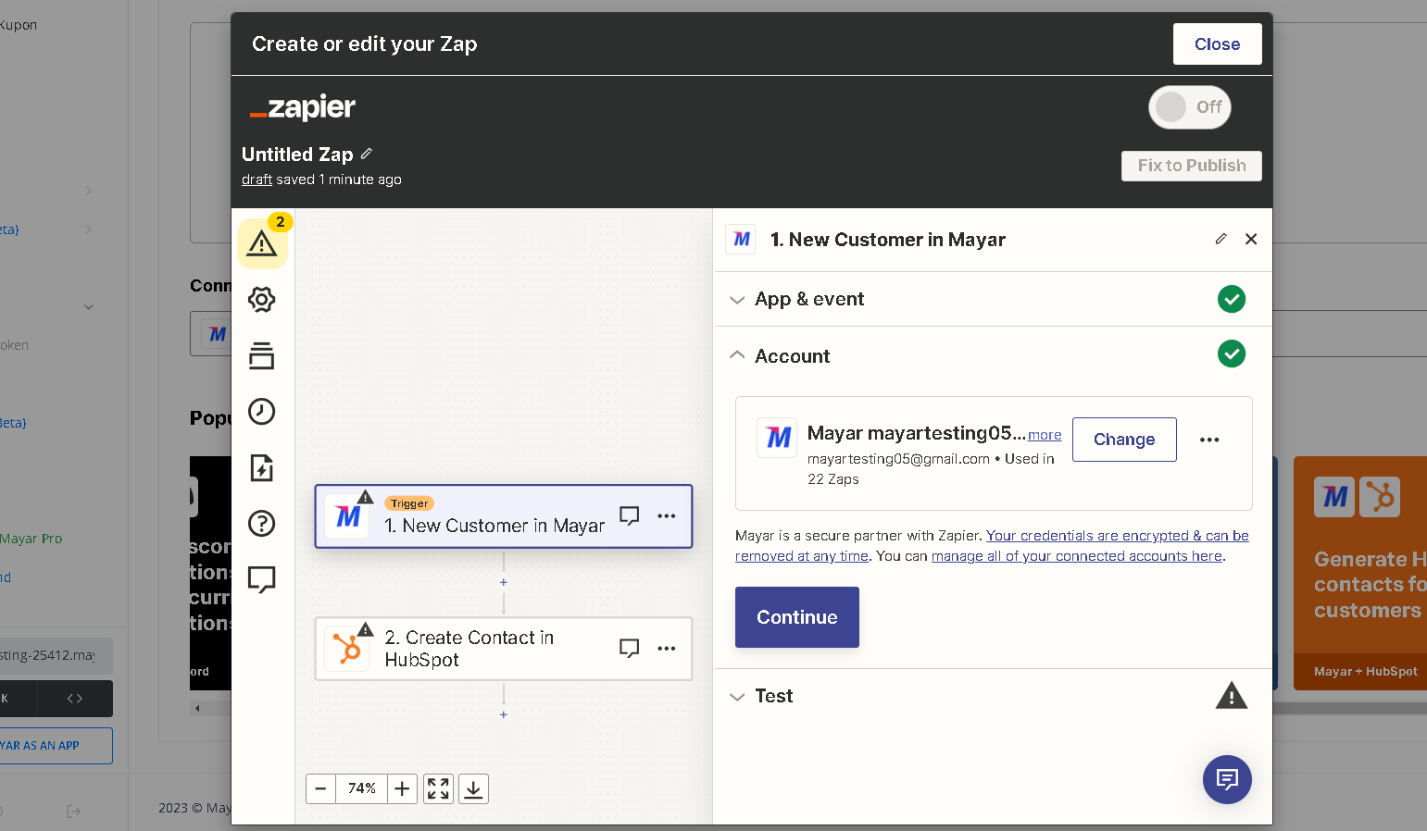
Task: Add a step between trigger and action
Action: (504, 582)
